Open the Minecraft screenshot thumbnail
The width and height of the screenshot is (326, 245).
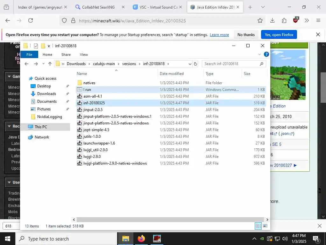(x=288, y=75)
